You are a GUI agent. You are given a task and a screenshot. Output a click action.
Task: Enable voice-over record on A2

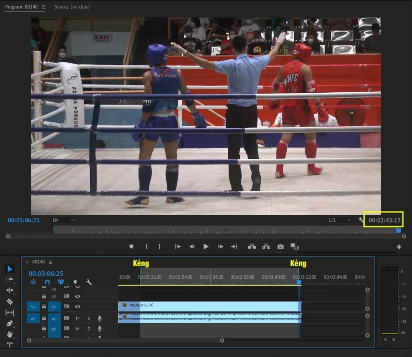[100, 329]
